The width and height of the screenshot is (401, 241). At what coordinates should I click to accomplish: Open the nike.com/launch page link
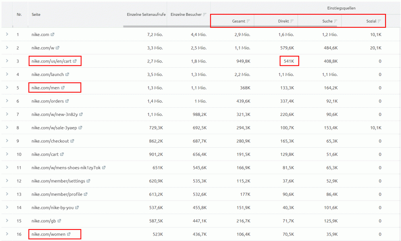[48, 74]
